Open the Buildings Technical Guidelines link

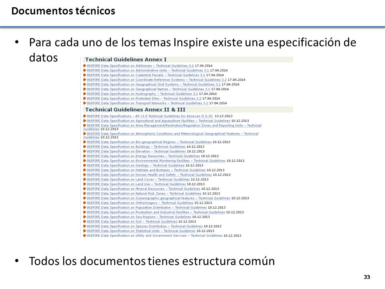pos(136,147)
